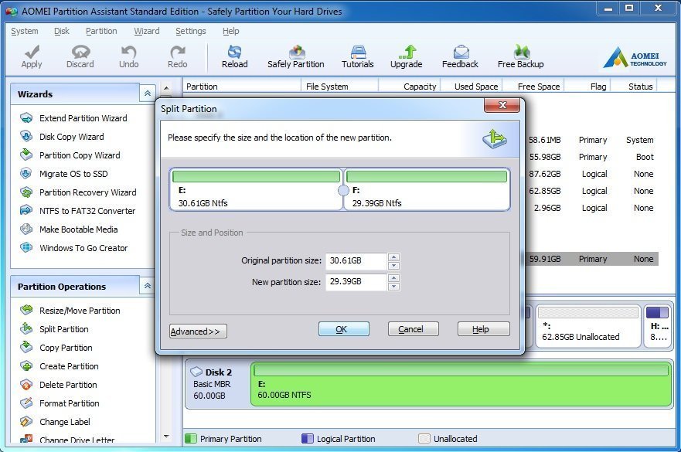Increase Original partition size stepper
The image size is (681, 452).
tap(394, 257)
